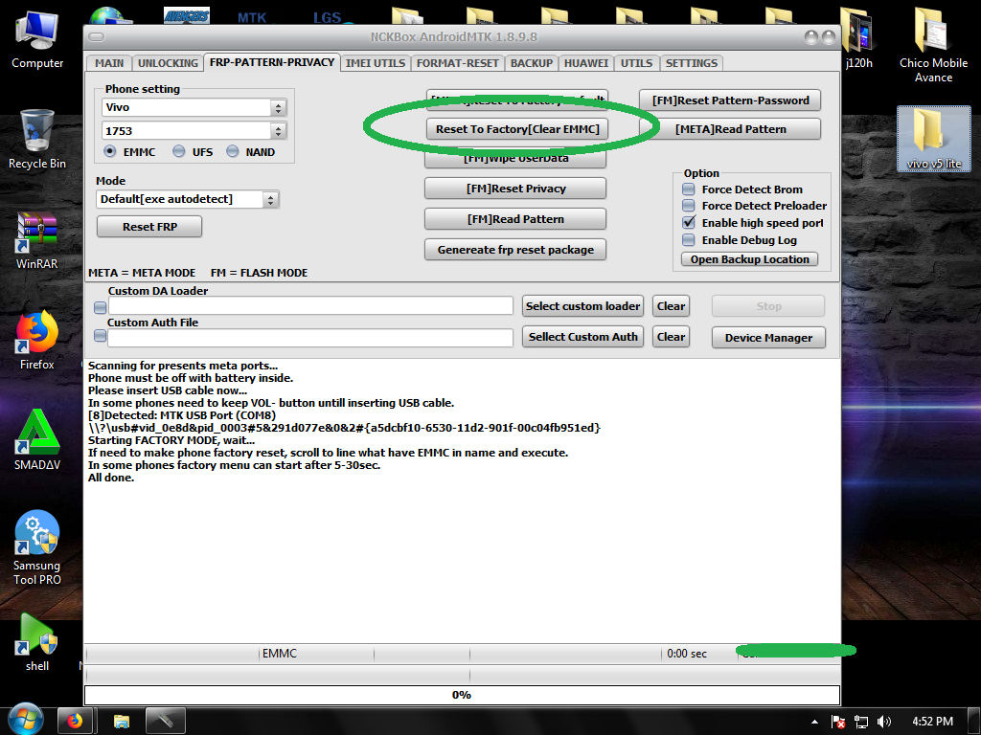Switch to the MAIN tab
Viewport: 981px width, 735px height.
tap(109, 63)
